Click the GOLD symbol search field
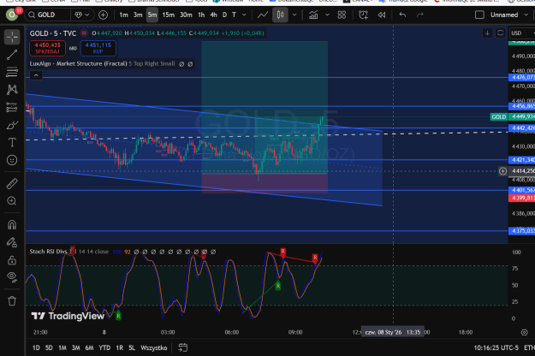Screen dimensions: 535x356 [48, 15]
